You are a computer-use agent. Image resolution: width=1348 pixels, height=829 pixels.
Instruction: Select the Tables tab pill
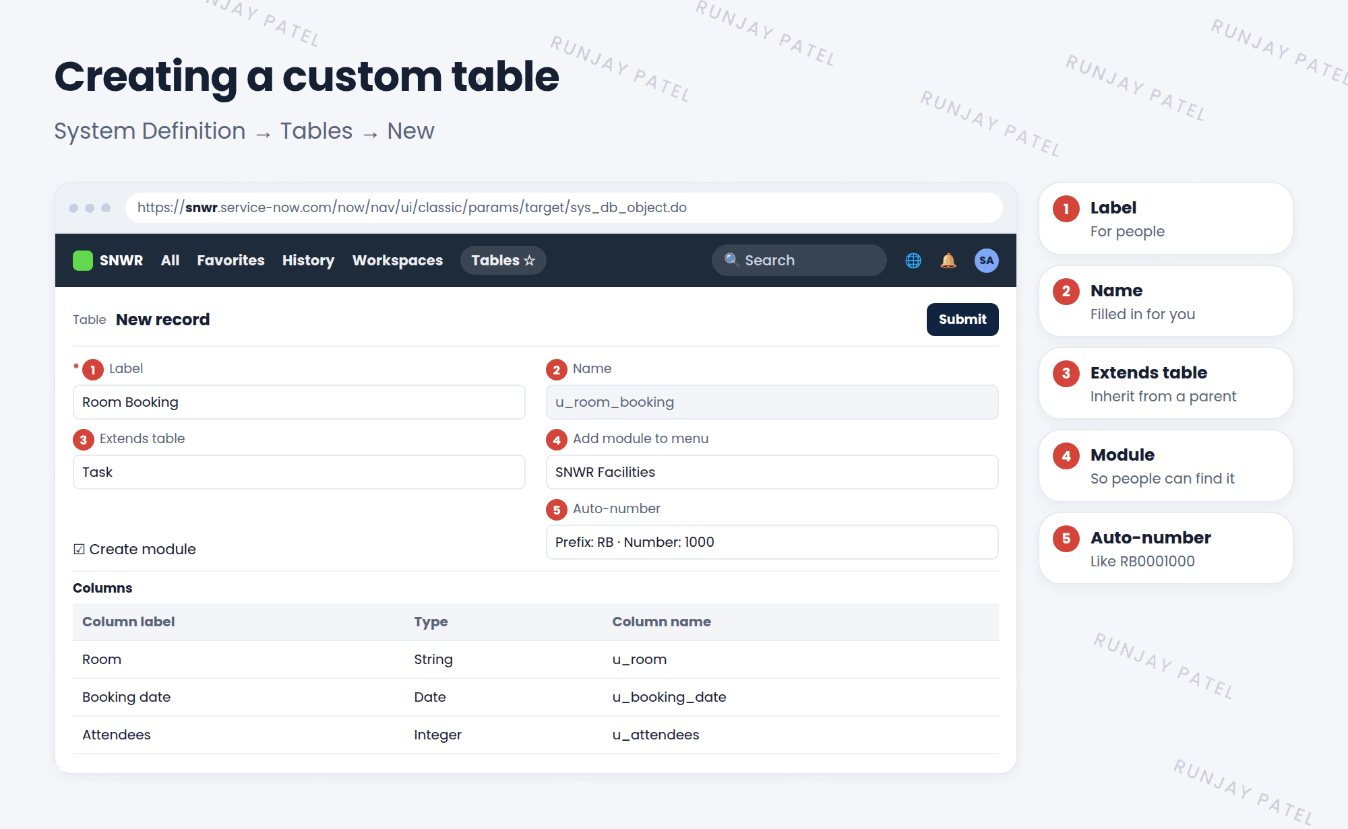coord(503,261)
